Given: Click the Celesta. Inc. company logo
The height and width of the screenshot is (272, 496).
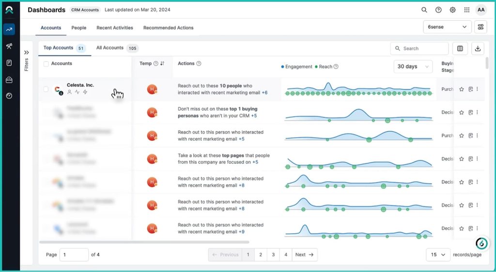Looking at the screenshot, I should 58,90.
